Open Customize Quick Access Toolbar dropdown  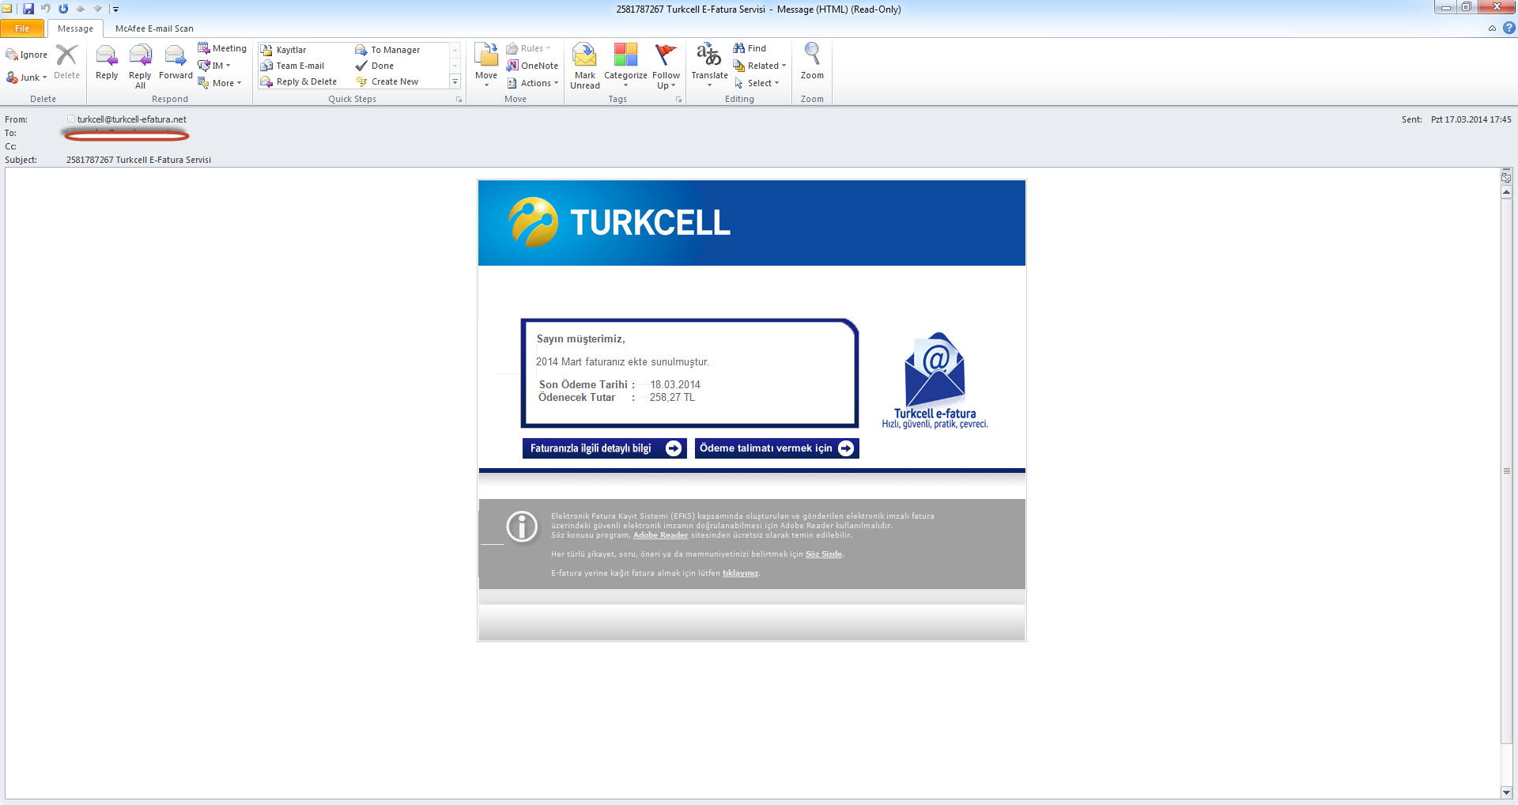(x=115, y=9)
